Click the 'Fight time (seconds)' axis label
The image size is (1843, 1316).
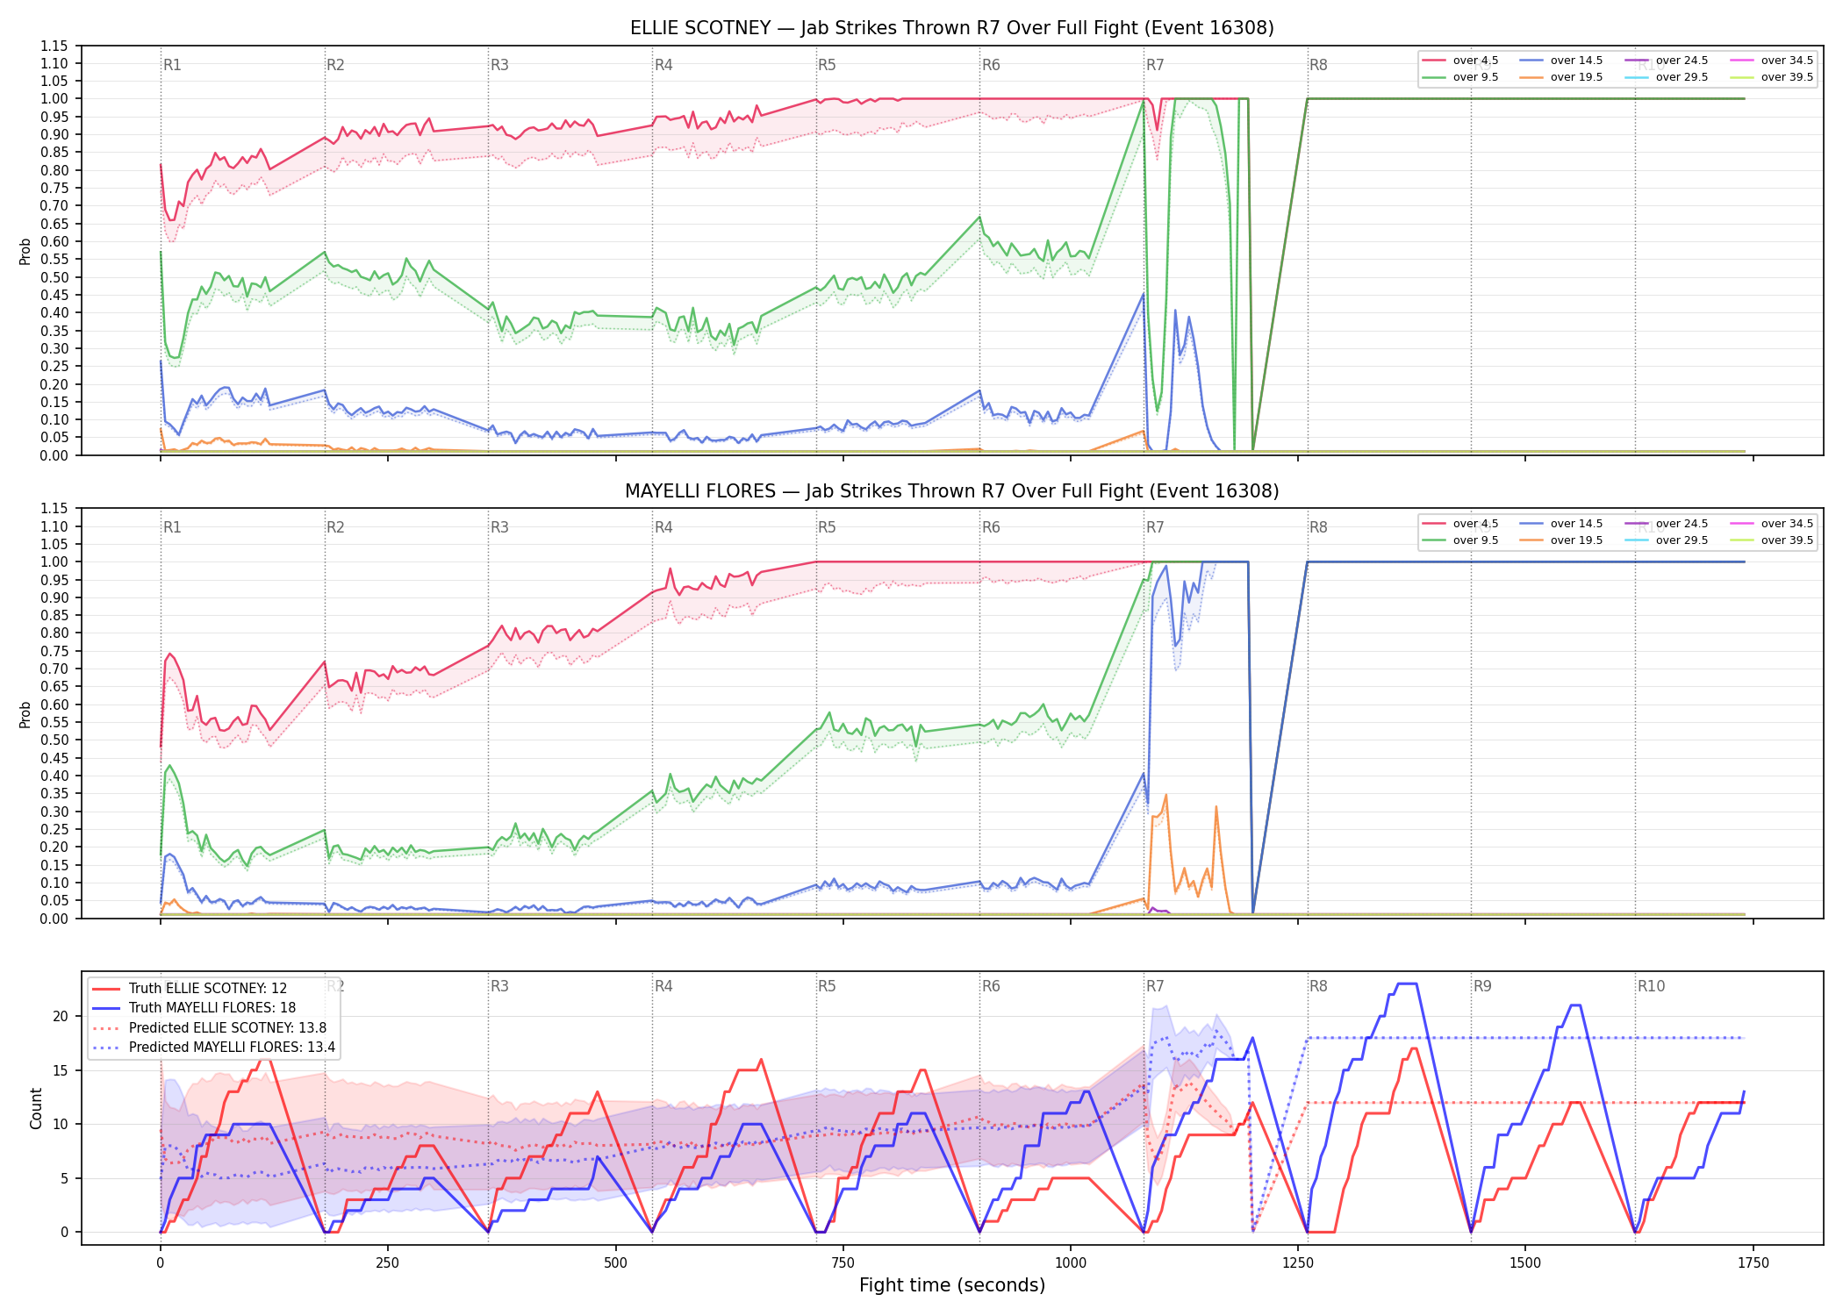pyautogui.click(x=952, y=1286)
